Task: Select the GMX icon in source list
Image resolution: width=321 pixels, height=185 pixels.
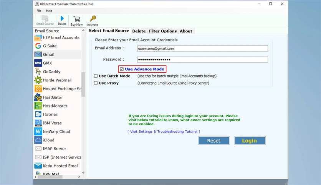Action: 38,63
